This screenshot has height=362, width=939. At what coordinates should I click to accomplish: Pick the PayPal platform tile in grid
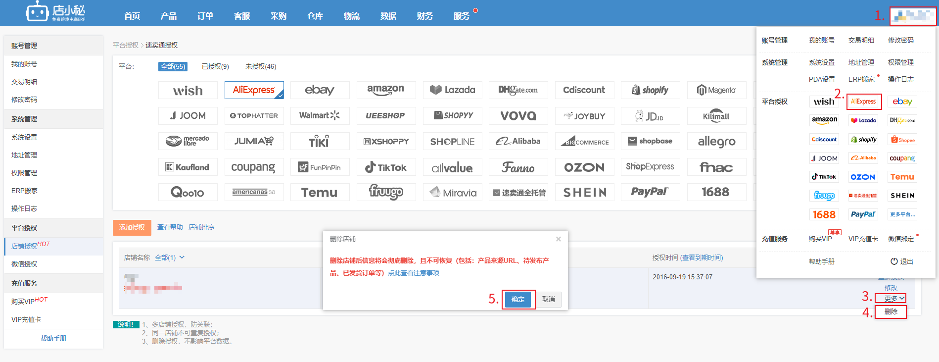651,192
